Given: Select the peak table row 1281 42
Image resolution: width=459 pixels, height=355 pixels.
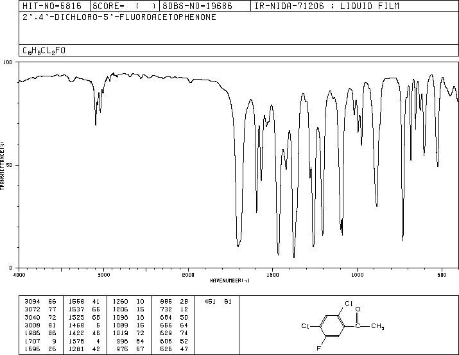Looking at the screenshot, I should (84, 349).
